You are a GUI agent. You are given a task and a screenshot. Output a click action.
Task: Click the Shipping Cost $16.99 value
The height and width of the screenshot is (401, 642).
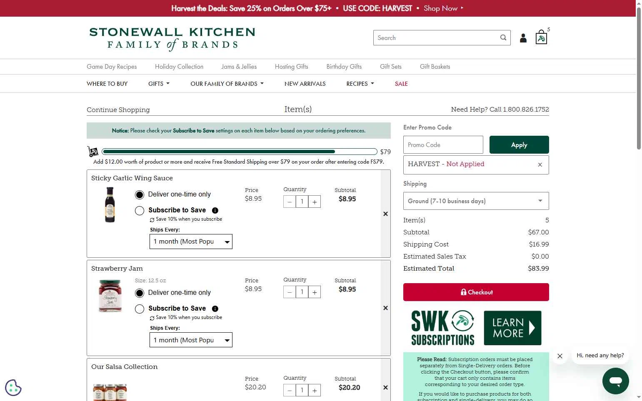[x=539, y=244]
